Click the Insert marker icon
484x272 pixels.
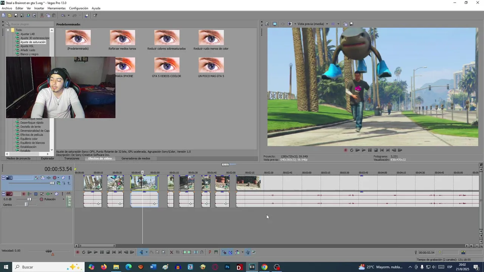(210, 252)
